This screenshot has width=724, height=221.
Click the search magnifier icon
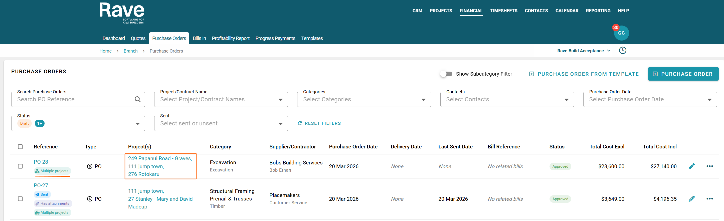tap(137, 99)
